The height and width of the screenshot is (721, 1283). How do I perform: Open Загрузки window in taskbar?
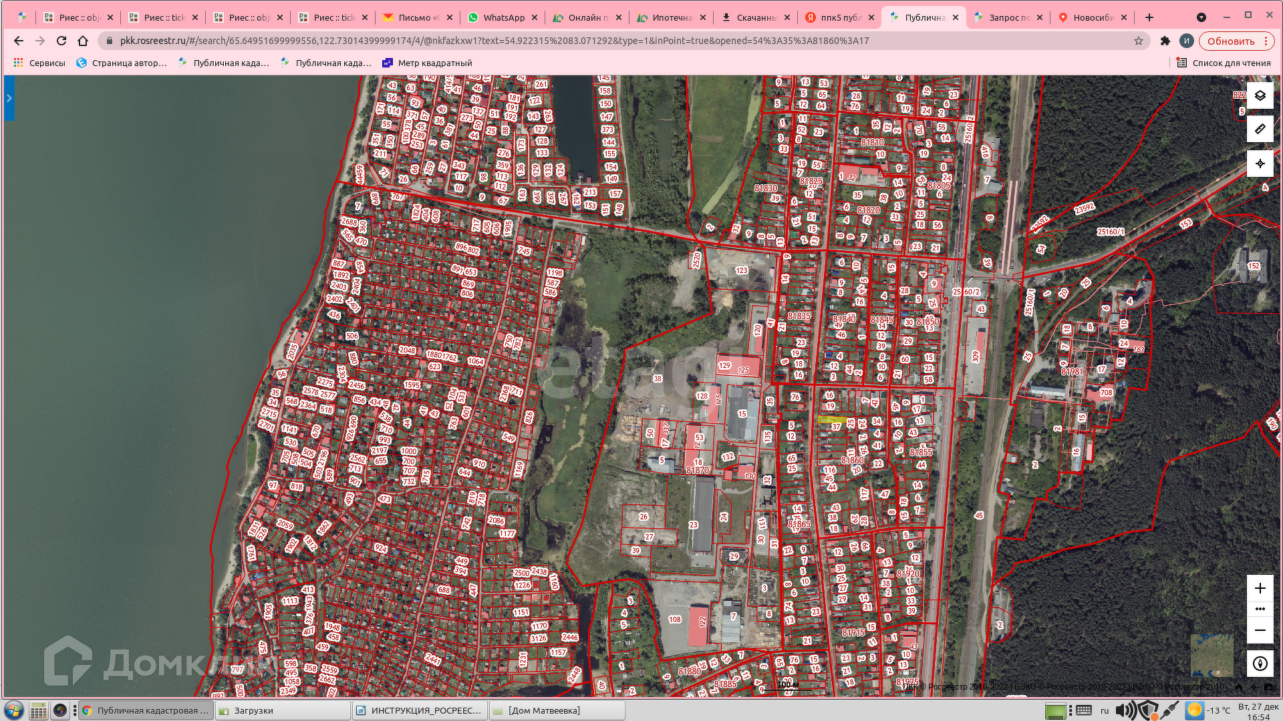253,710
